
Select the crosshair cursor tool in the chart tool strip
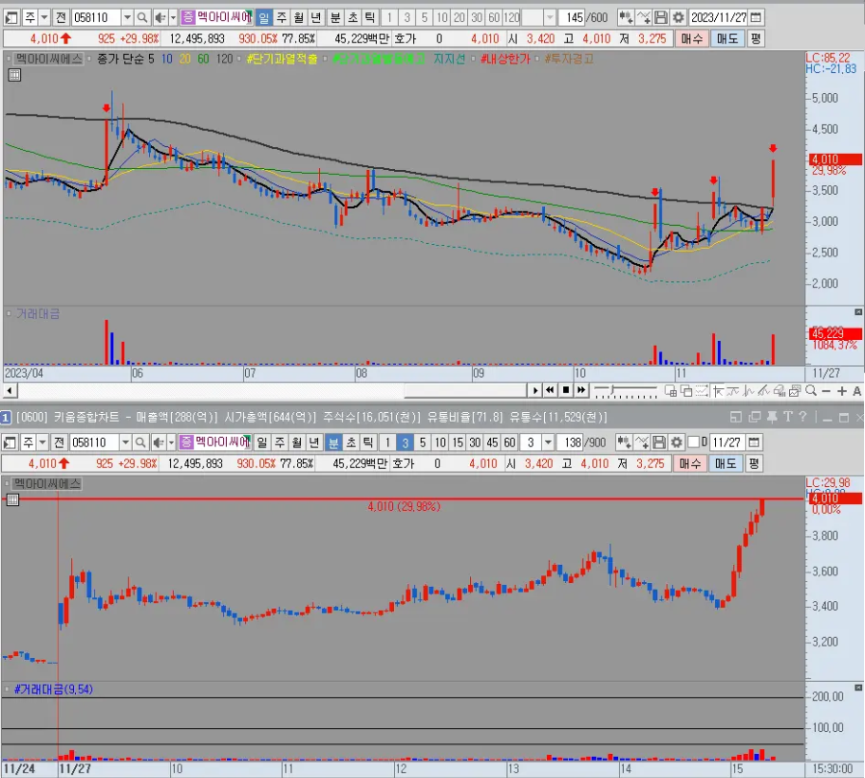tap(718, 391)
